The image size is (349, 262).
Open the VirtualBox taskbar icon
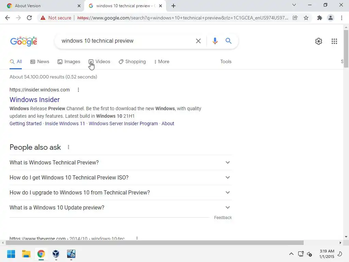coord(56,254)
